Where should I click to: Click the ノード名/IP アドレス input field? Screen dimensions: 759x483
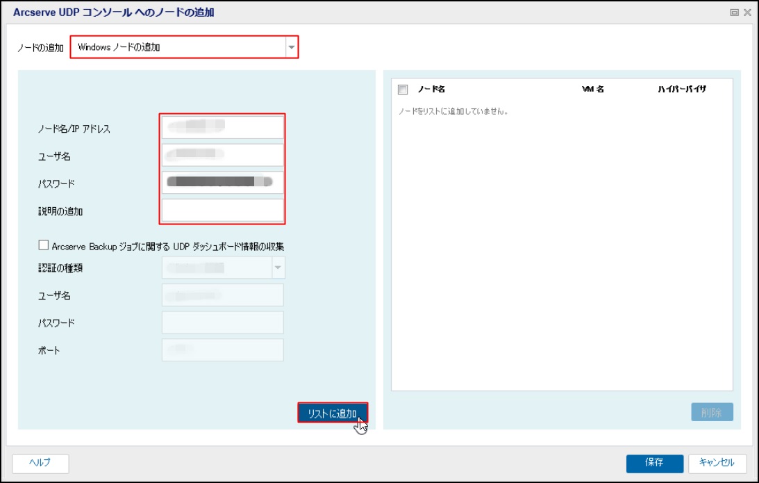223,127
